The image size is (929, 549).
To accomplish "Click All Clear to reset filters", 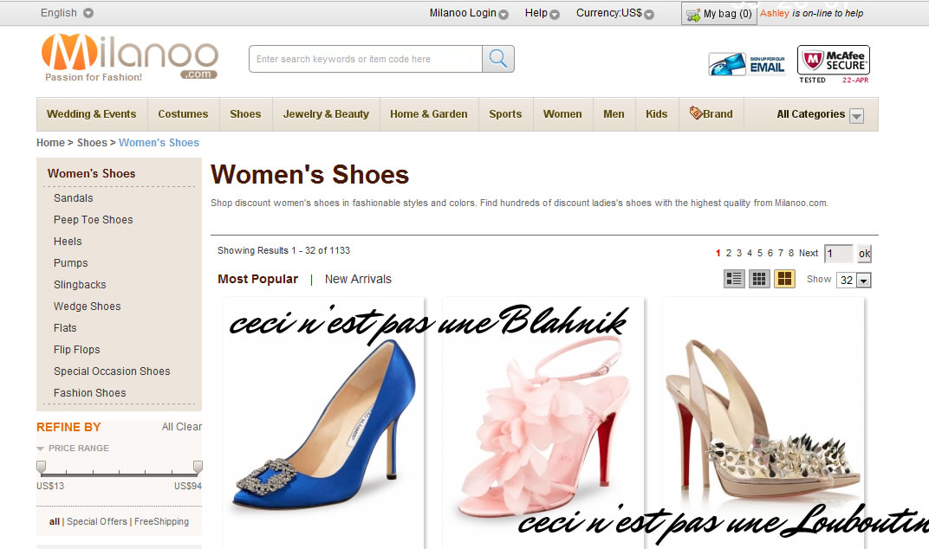I will pos(182,426).
